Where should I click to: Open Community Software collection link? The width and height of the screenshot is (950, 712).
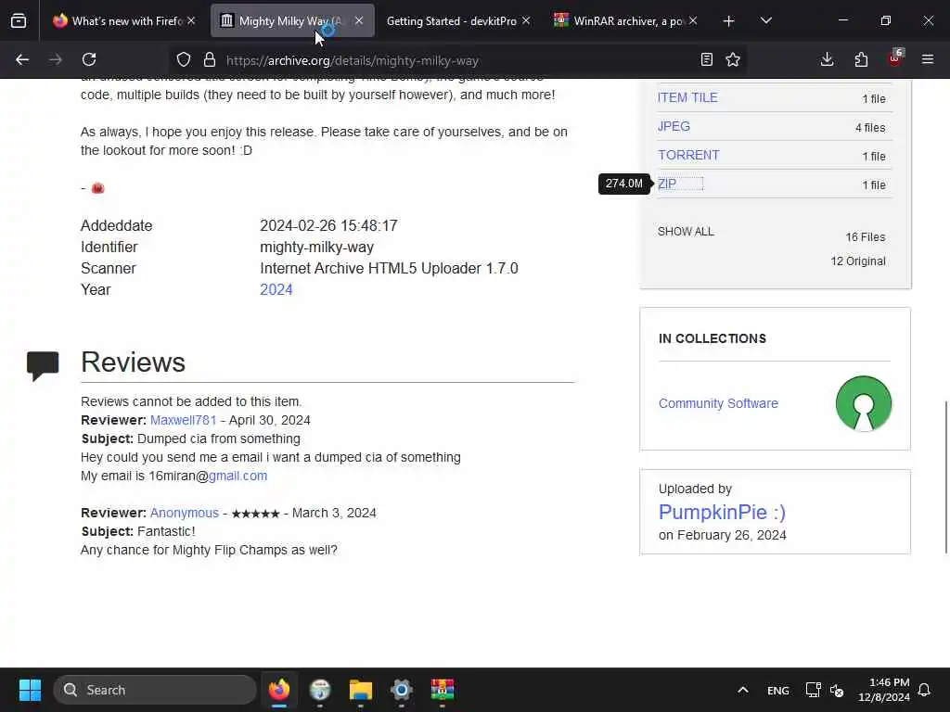(x=719, y=403)
